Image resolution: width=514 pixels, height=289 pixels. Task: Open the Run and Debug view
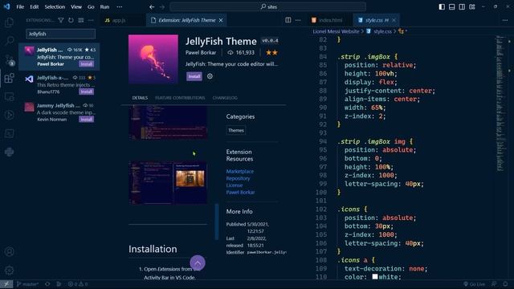pos(9,115)
